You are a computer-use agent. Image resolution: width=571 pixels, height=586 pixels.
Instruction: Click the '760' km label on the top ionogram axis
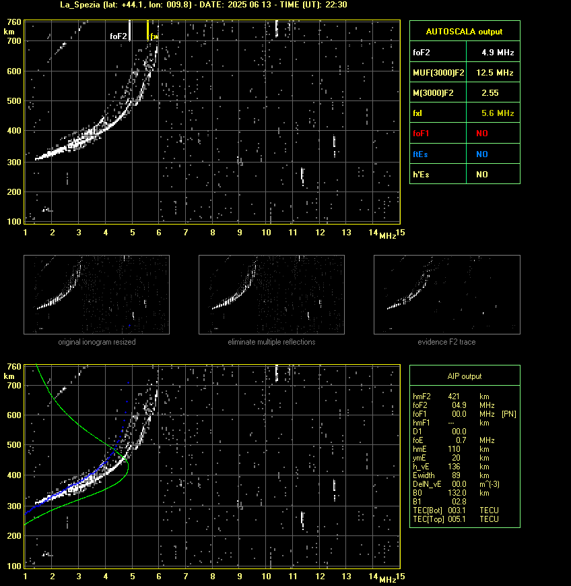[14, 22]
